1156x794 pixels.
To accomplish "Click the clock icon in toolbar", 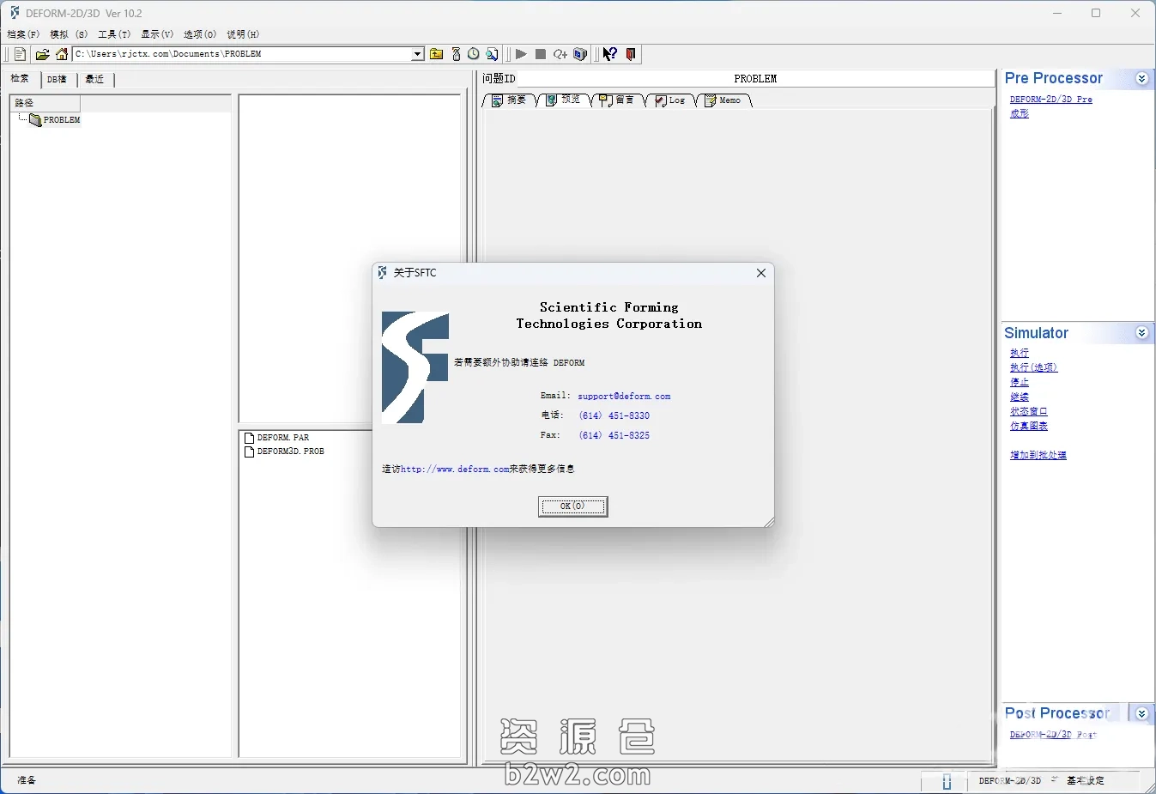I will click(473, 54).
